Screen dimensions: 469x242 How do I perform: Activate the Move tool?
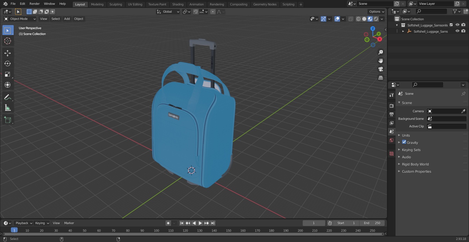point(8,53)
